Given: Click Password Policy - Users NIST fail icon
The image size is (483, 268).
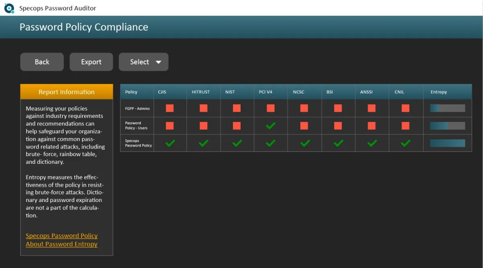Looking at the screenshot, I should point(237,126).
